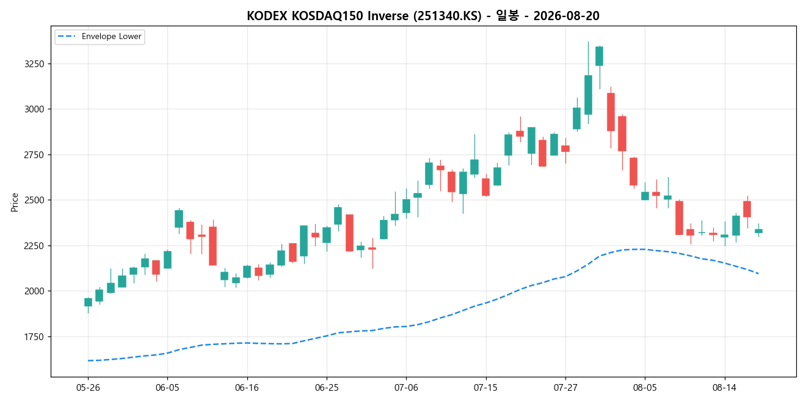Click the first green candle at 05-26
Image resolution: width=806 pixels, height=403 pixels.
[x=88, y=302]
